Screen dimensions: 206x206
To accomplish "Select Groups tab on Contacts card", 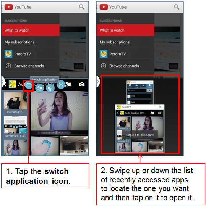I will pos(136,86).
